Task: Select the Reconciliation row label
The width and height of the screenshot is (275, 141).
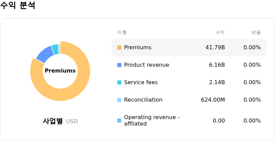Action: point(143,100)
